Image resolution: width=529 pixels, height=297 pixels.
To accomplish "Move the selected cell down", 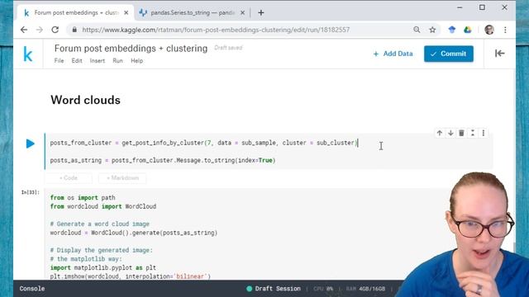I will click(x=450, y=133).
